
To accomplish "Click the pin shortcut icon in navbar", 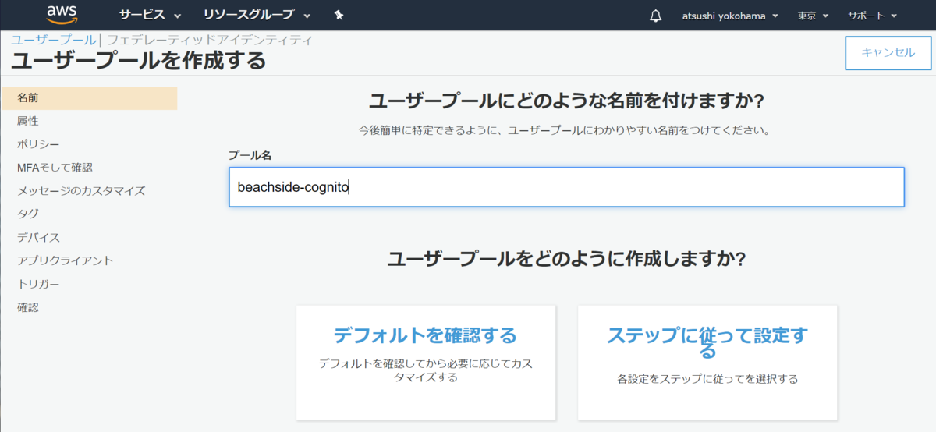I will pos(339,15).
